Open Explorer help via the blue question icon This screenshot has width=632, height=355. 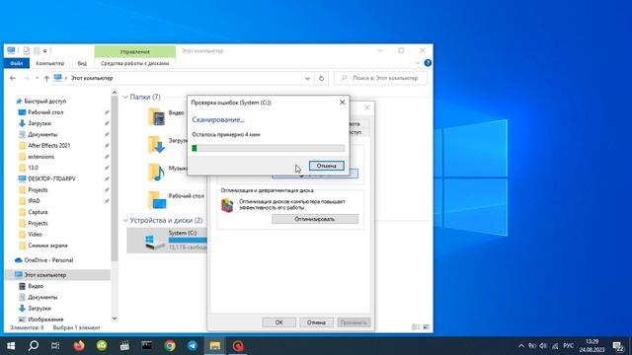(x=428, y=63)
